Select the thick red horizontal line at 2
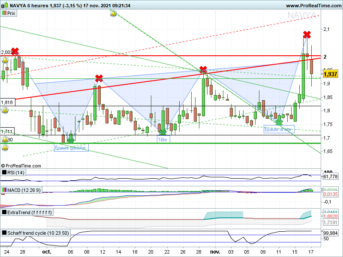 [160, 56]
